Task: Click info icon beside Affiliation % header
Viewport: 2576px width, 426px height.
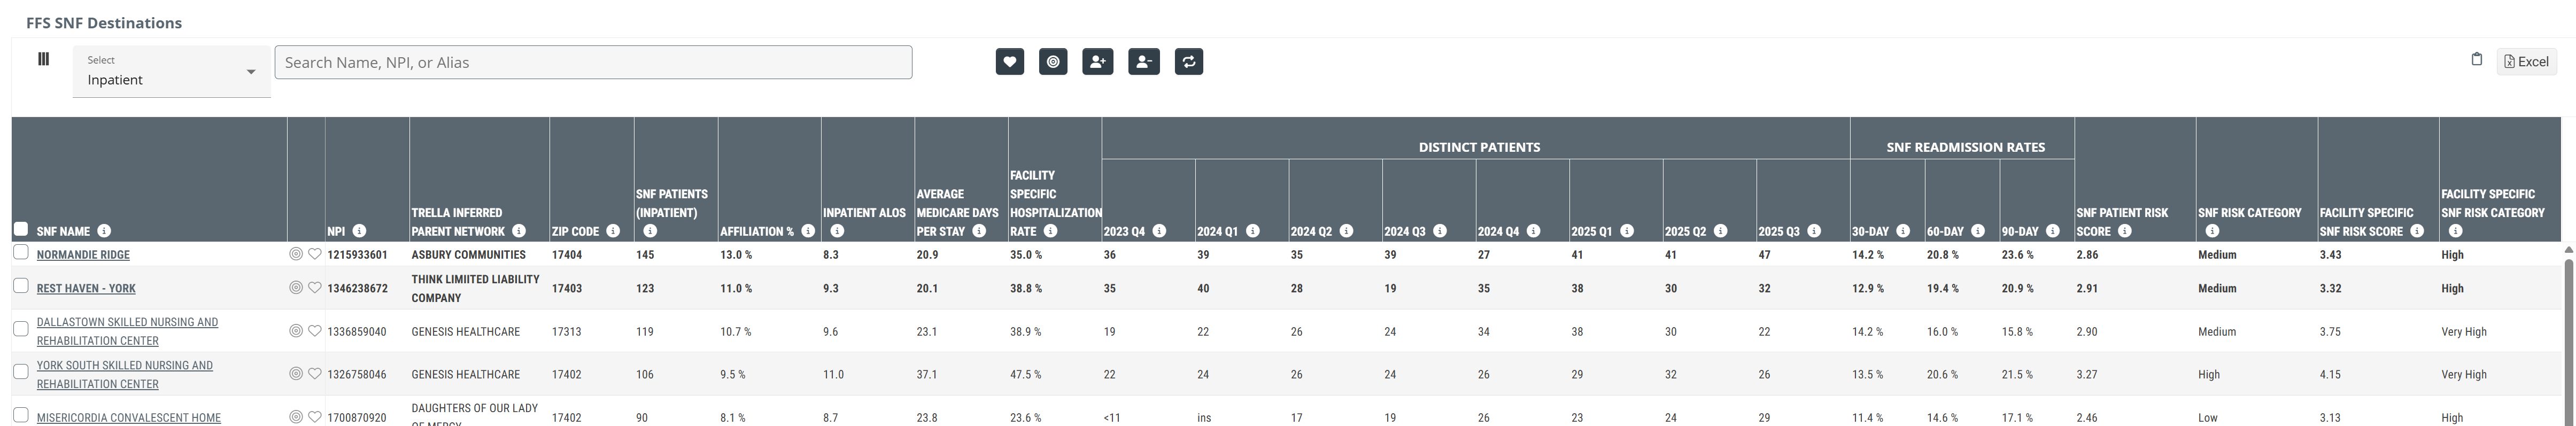Action: [808, 231]
